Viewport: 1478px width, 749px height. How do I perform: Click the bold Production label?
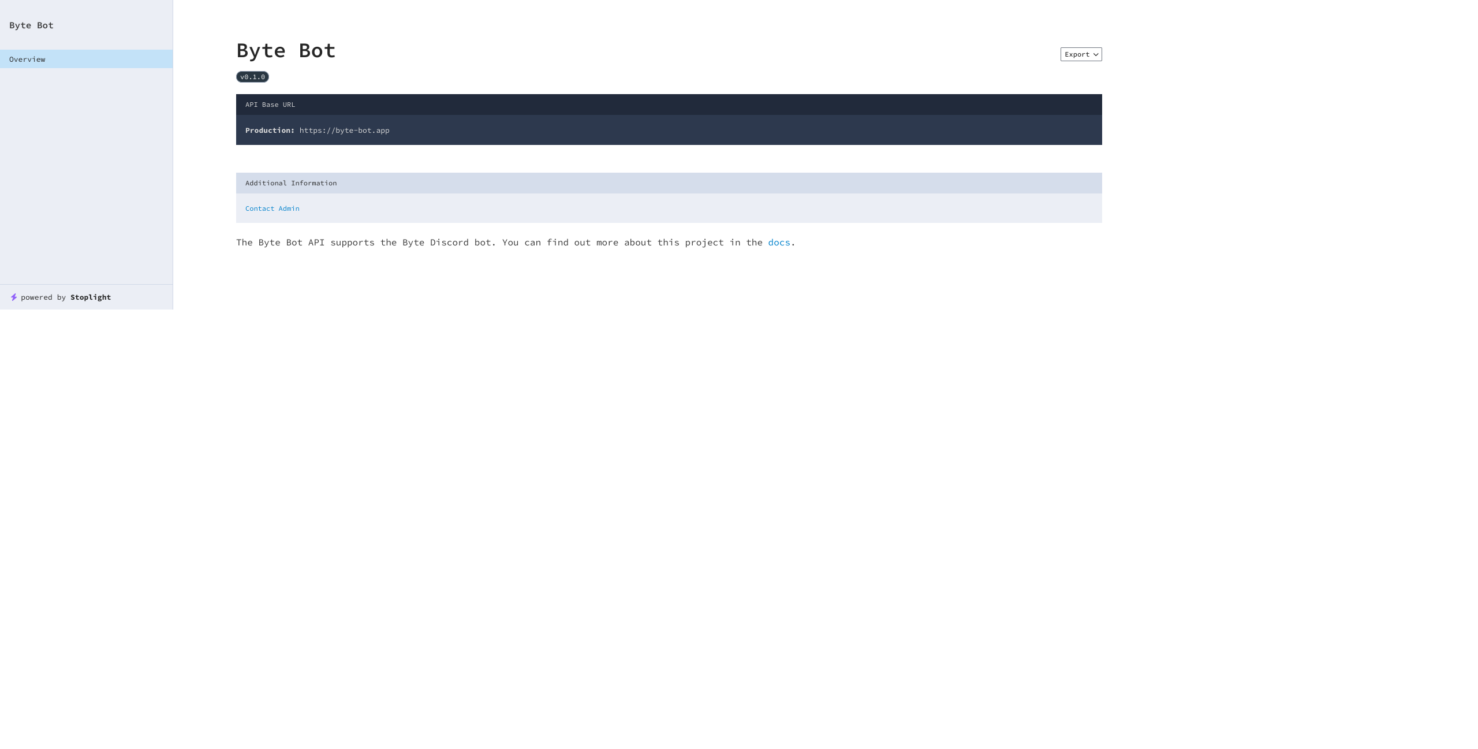pyautogui.click(x=270, y=131)
